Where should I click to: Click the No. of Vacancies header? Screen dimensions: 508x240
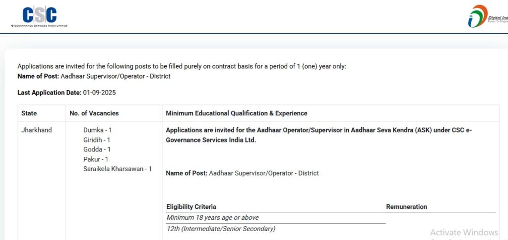[94, 113]
